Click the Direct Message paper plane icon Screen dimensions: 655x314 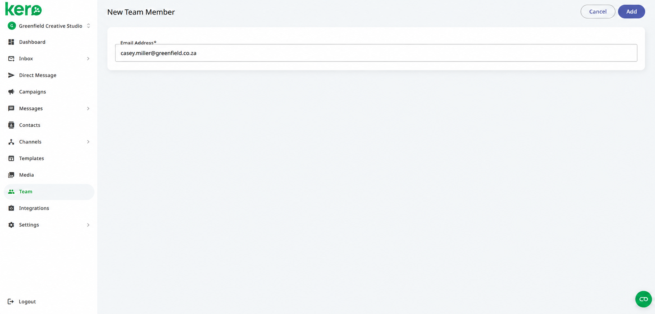coord(11,75)
